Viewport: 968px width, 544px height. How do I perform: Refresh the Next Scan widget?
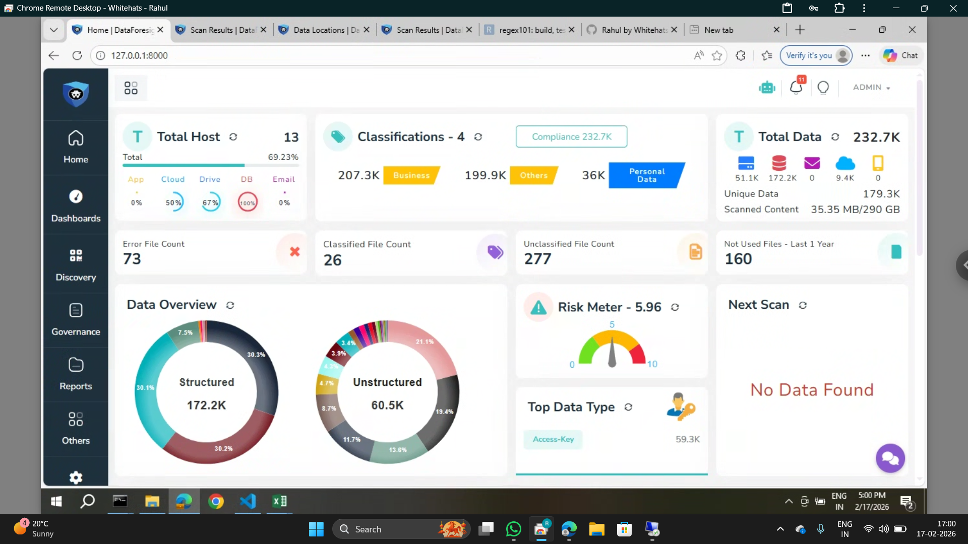pyautogui.click(x=804, y=305)
